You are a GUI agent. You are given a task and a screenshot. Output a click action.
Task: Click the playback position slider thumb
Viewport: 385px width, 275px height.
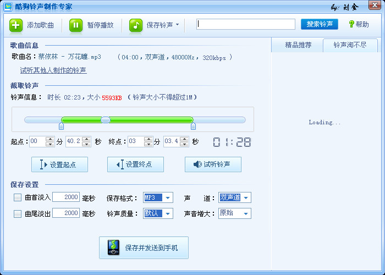click(106, 119)
